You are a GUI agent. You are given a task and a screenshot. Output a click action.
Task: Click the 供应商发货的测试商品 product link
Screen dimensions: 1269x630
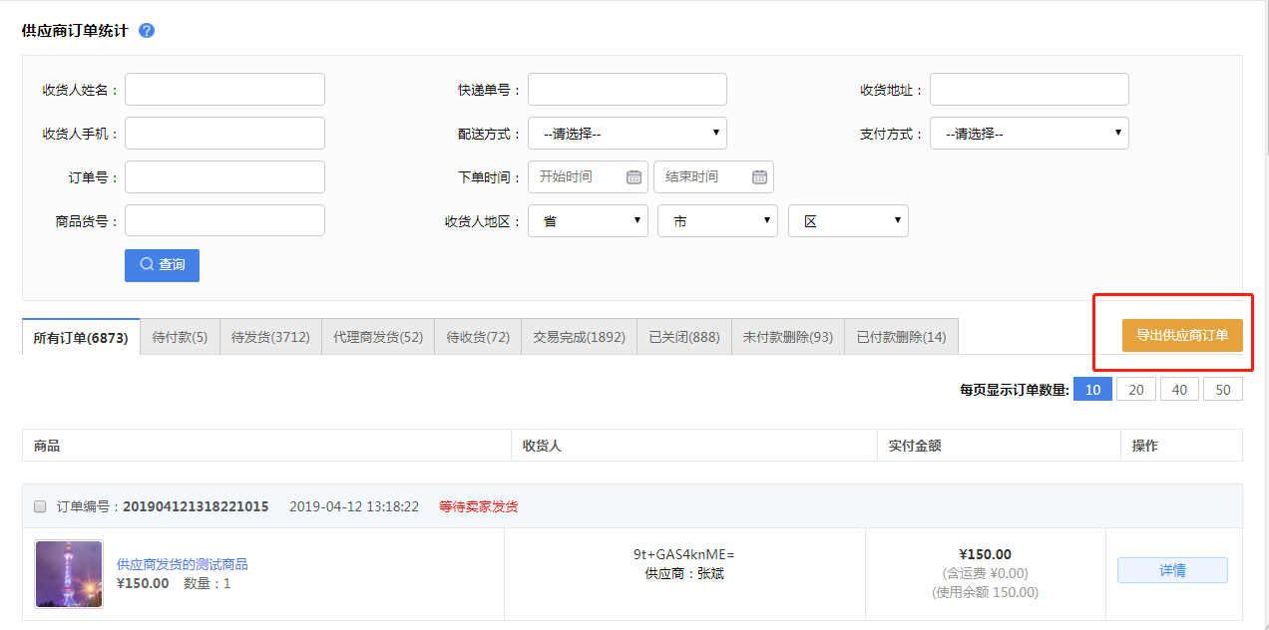[183, 564]
